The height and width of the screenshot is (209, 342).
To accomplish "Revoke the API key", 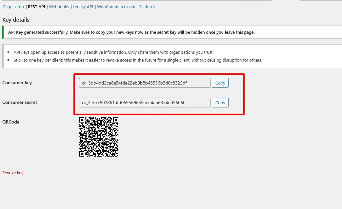I will (x=13, y=173).
